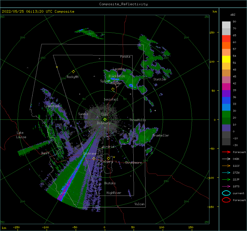Click the yellow diamond marker below Cochrane

click(94, 158)
